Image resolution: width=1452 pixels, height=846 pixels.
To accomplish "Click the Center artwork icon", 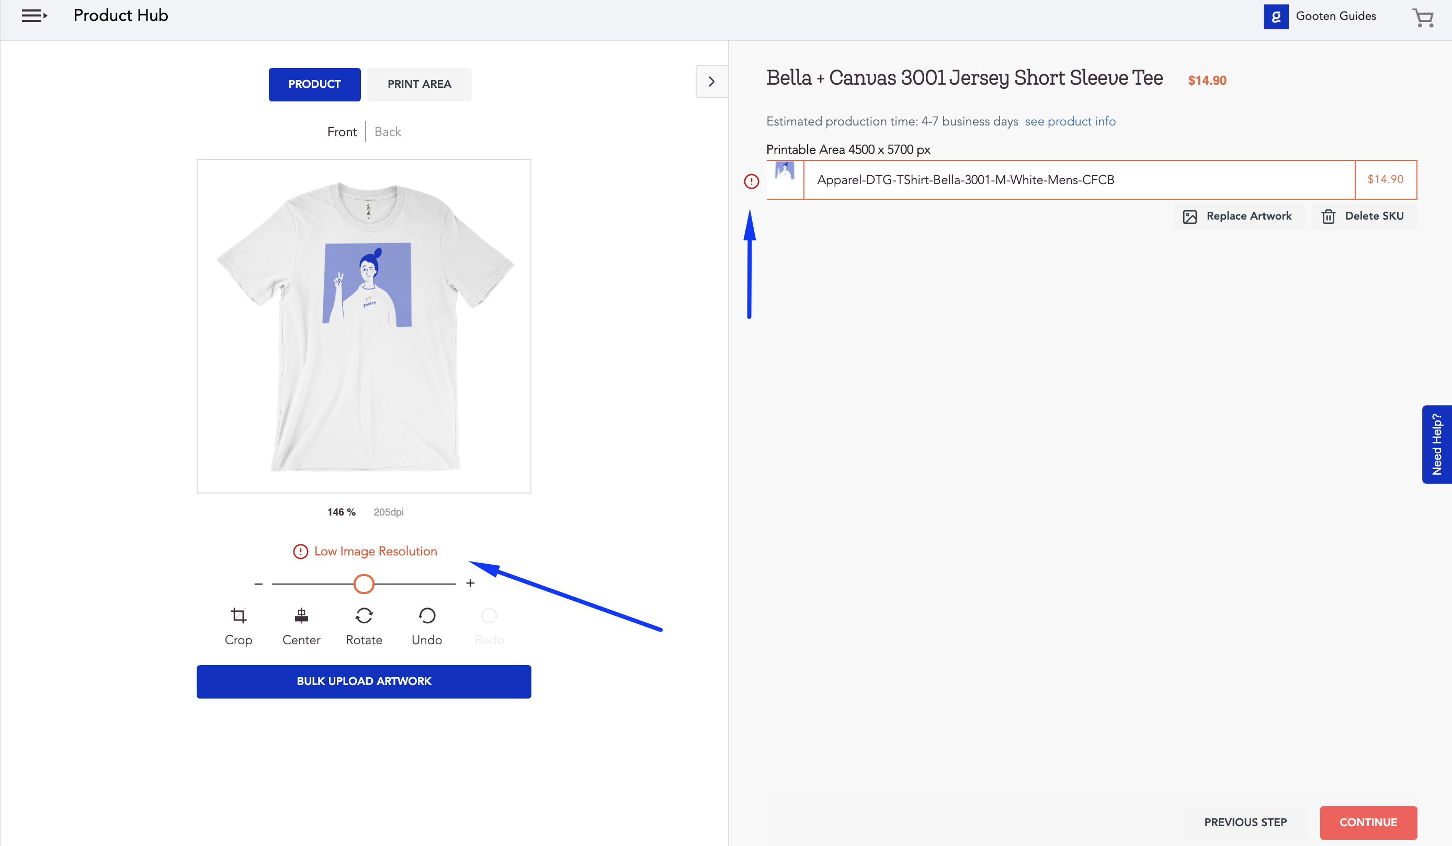I will point(301,615).
